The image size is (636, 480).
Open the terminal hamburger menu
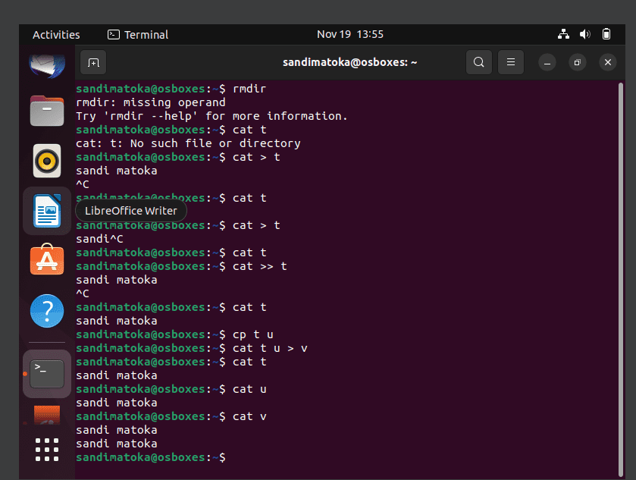(511, 62)
